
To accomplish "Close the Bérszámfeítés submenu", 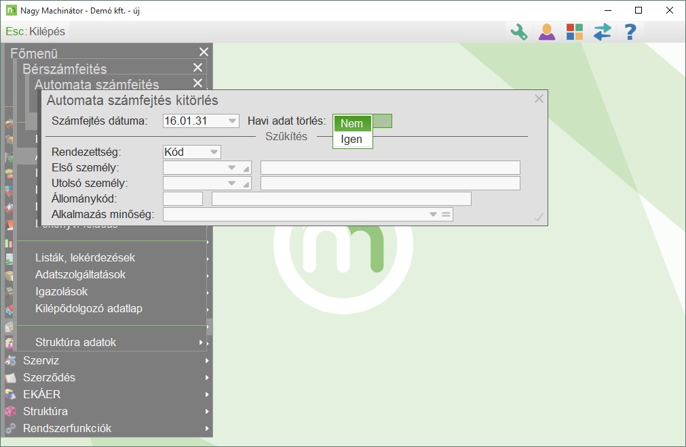I will coord(197,67).
